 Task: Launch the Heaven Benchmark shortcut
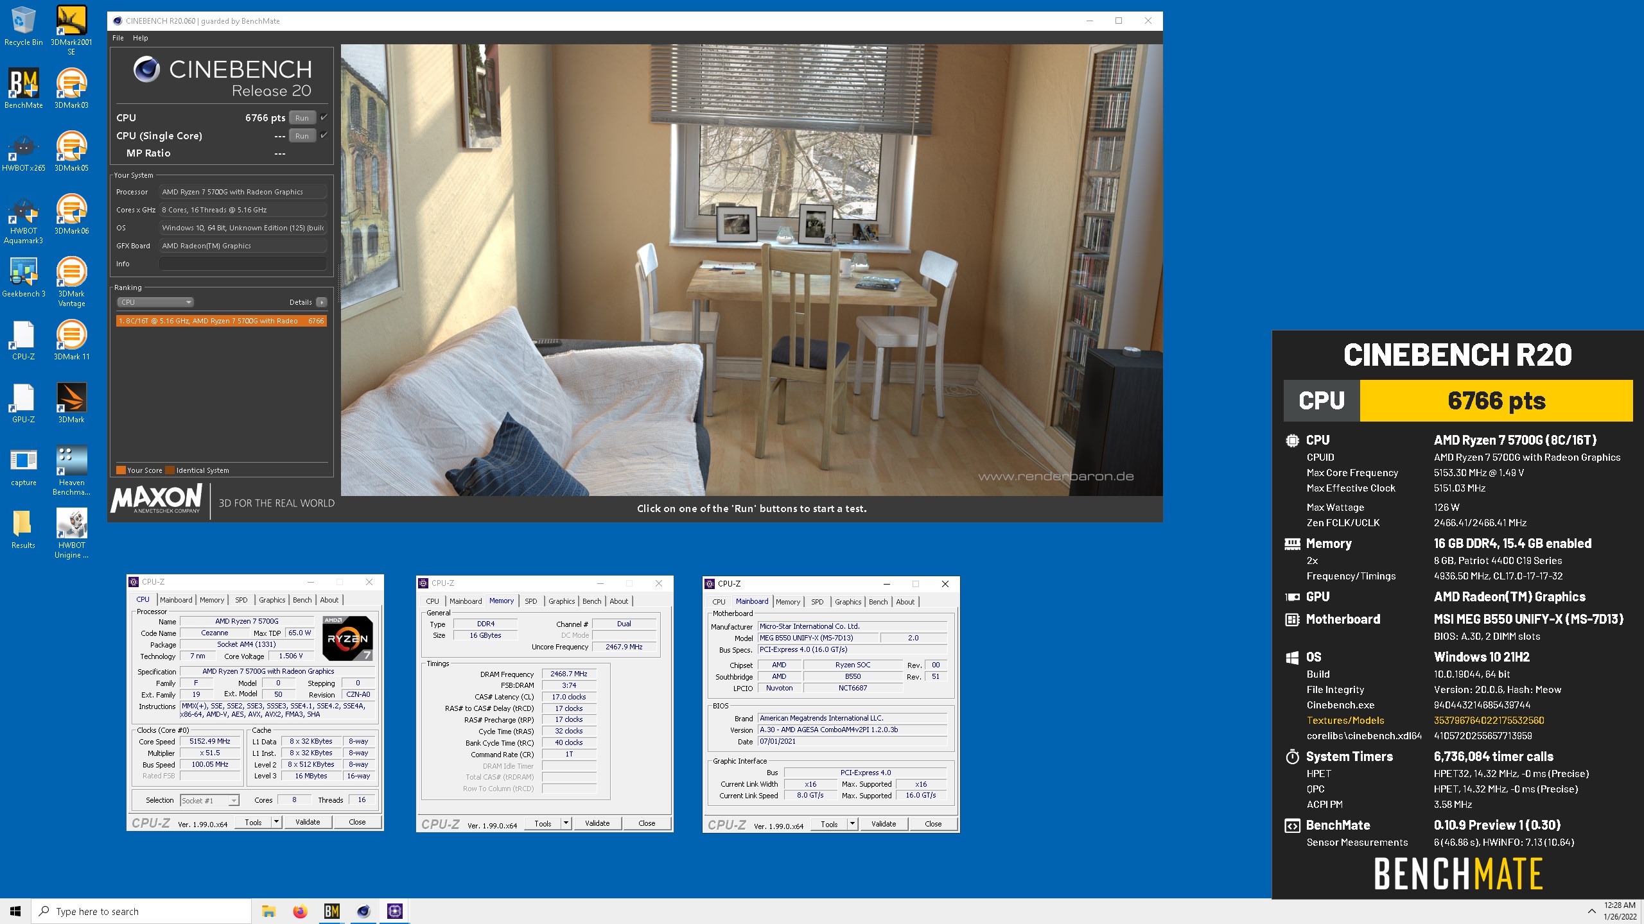[71, 470]
